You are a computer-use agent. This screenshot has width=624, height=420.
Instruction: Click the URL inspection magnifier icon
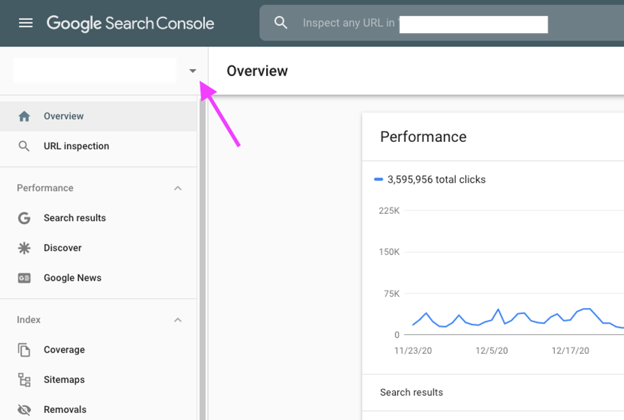24,146
